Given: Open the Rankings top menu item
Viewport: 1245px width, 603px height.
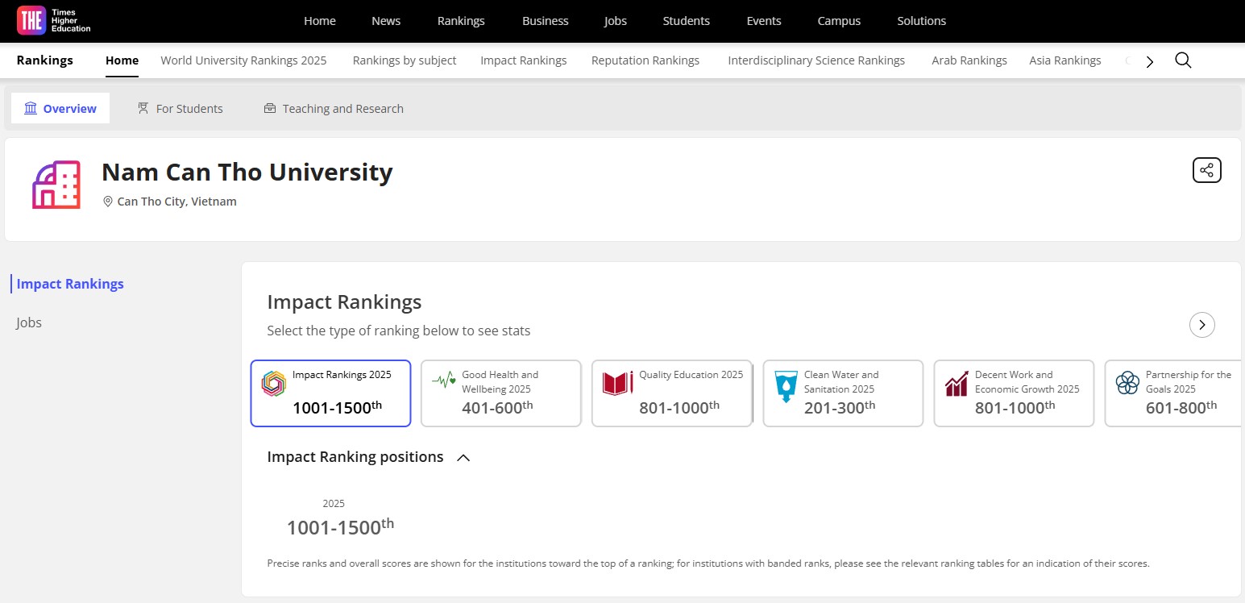Looking at the screenshot, I should [x=461, y=21].
